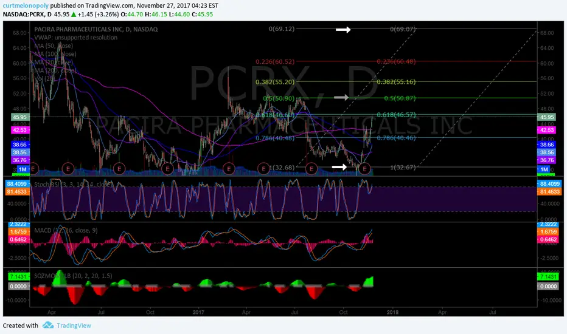Open the TradingView link beside "Created with"
Viewport: 567px width, 334px height.
pyautogui.click(x=74, y=325)
